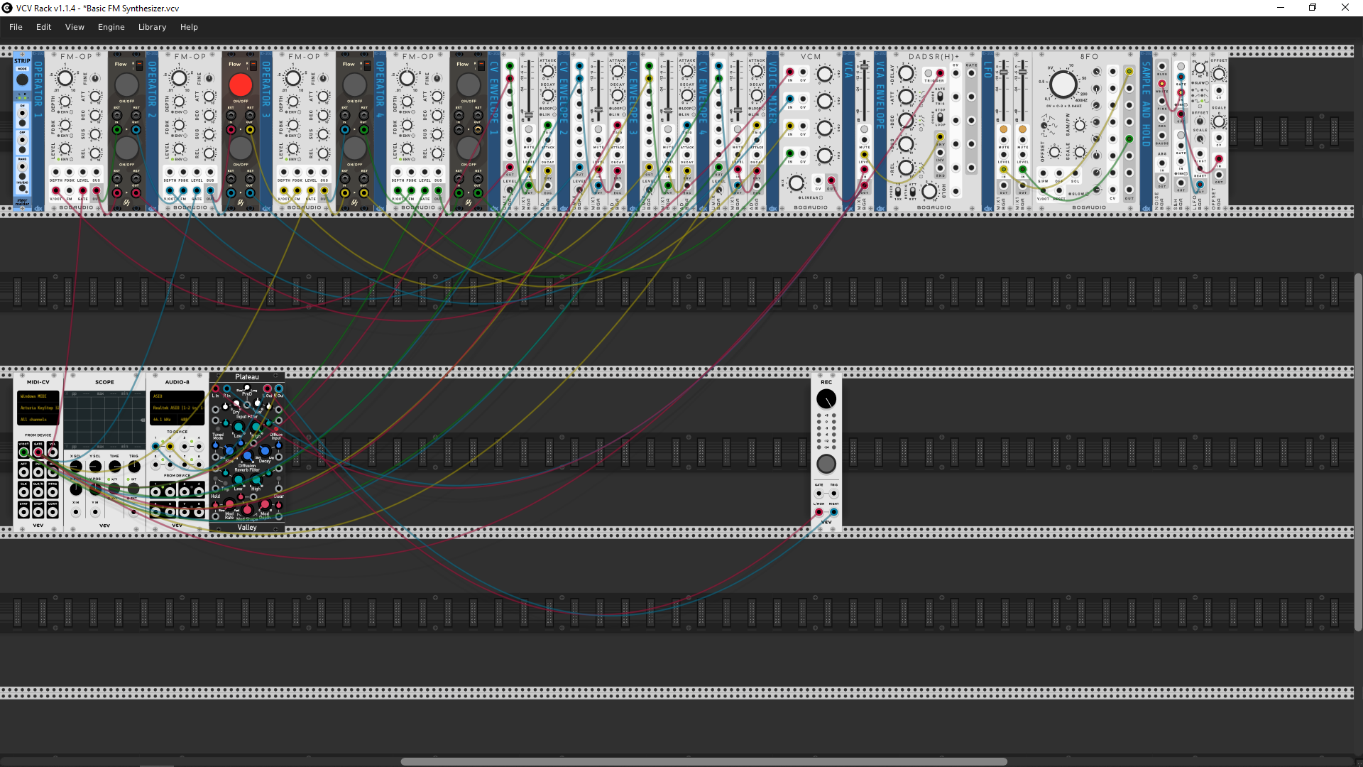Click Plateau L In jack
Screen dimensions: 1363x767
(216, 388)
